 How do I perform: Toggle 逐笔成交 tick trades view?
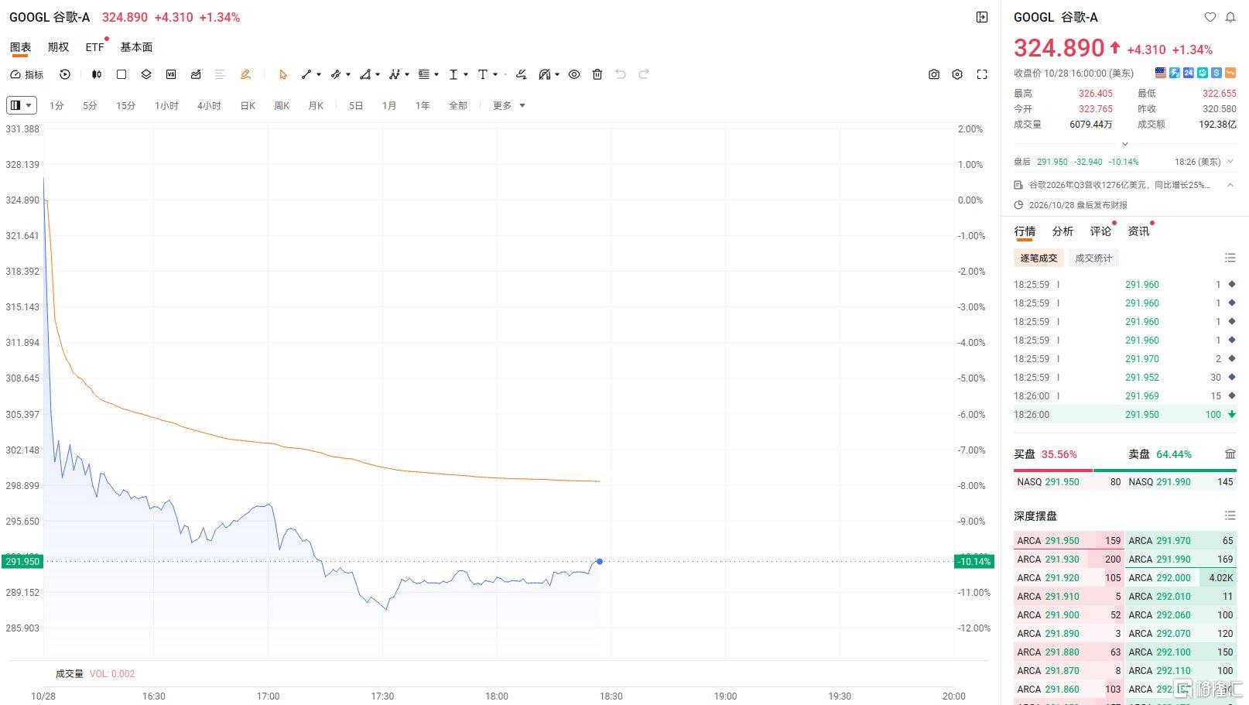[1039, 258]
